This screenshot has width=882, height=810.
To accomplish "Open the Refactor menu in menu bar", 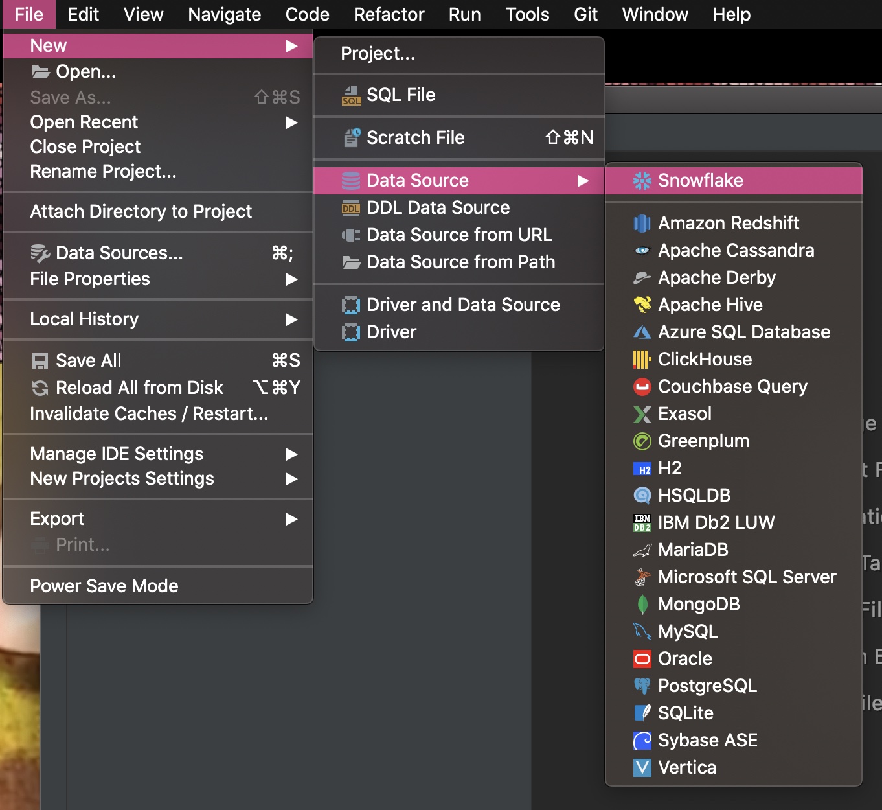I will (389, 14).
